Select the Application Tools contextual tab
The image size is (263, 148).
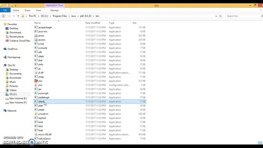(55, 5)
